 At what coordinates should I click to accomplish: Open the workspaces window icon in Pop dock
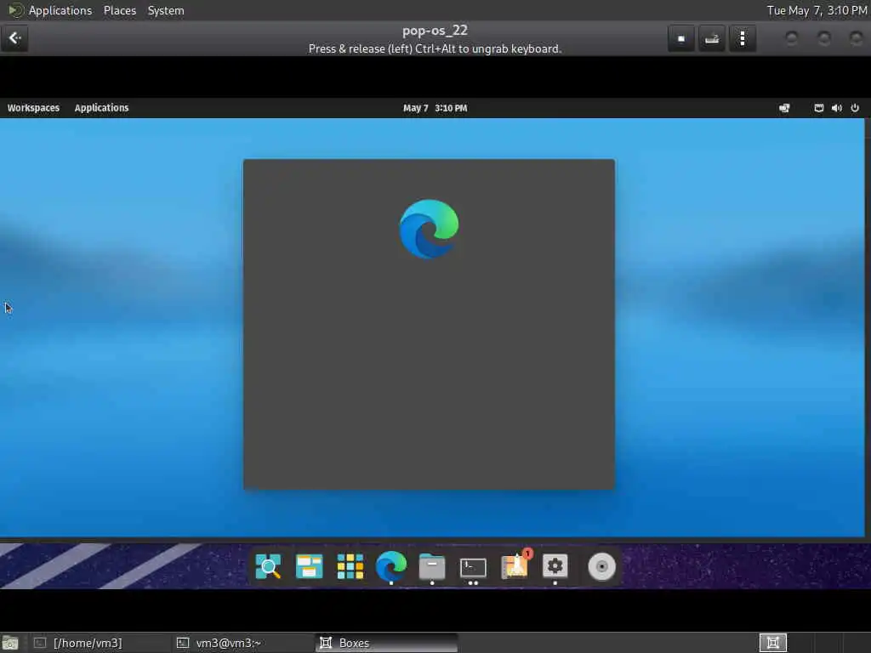[309, 566]
